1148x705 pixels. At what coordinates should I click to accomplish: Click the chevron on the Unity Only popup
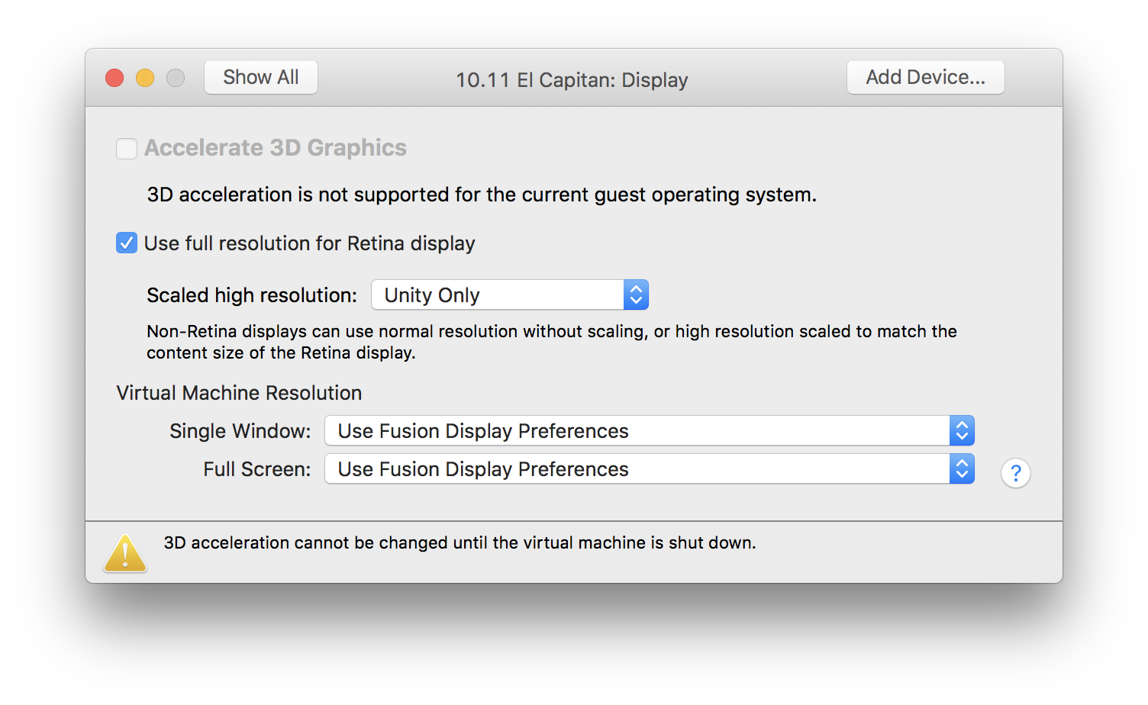pos(636,295)
